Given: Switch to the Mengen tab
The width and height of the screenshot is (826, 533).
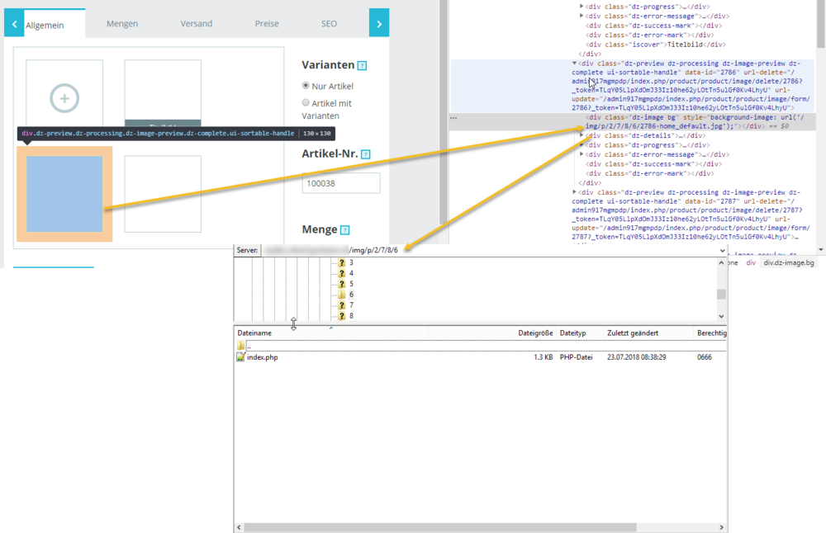Looking at the screenshot, I should 122,23.
